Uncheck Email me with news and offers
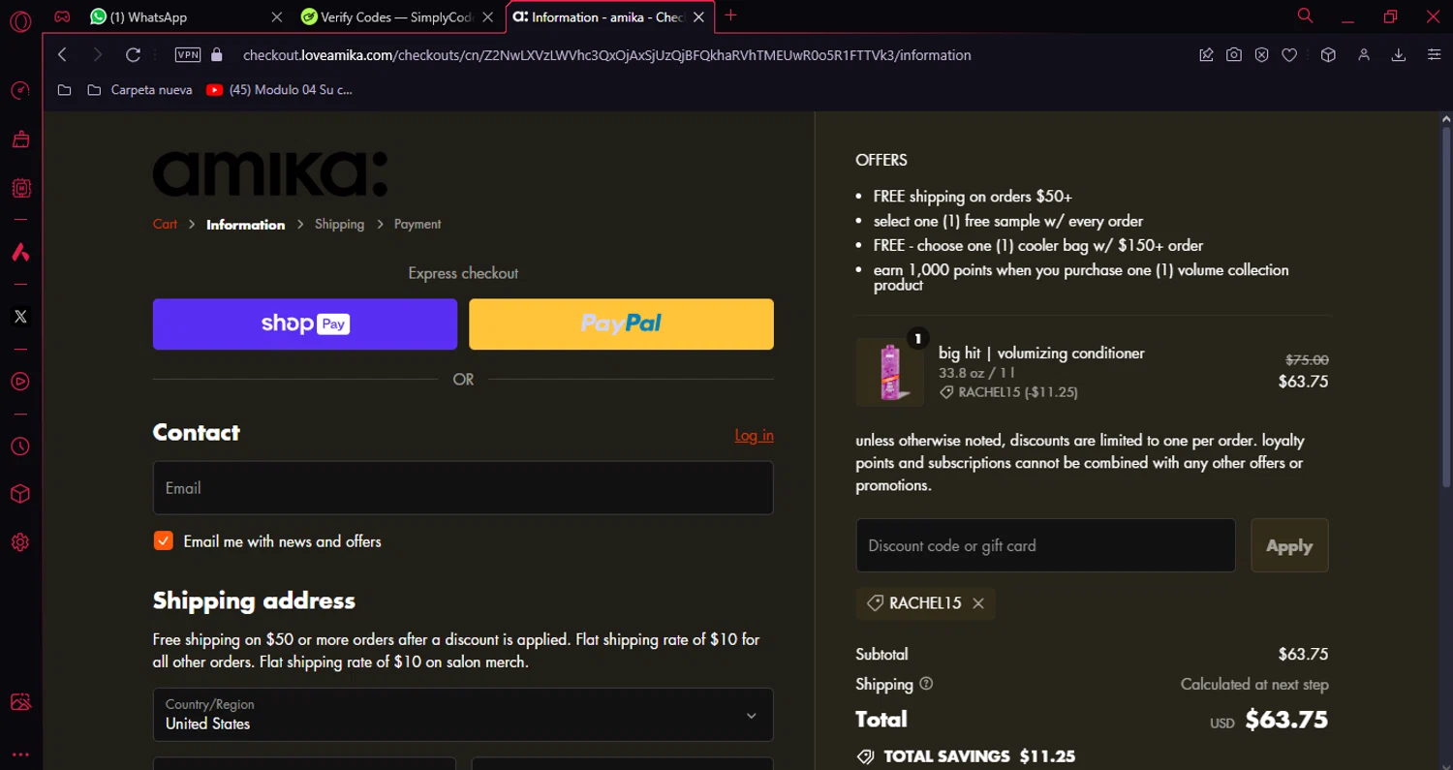Image resolution: width=1453 pixels, height=770 pixels. click(164, 540)
